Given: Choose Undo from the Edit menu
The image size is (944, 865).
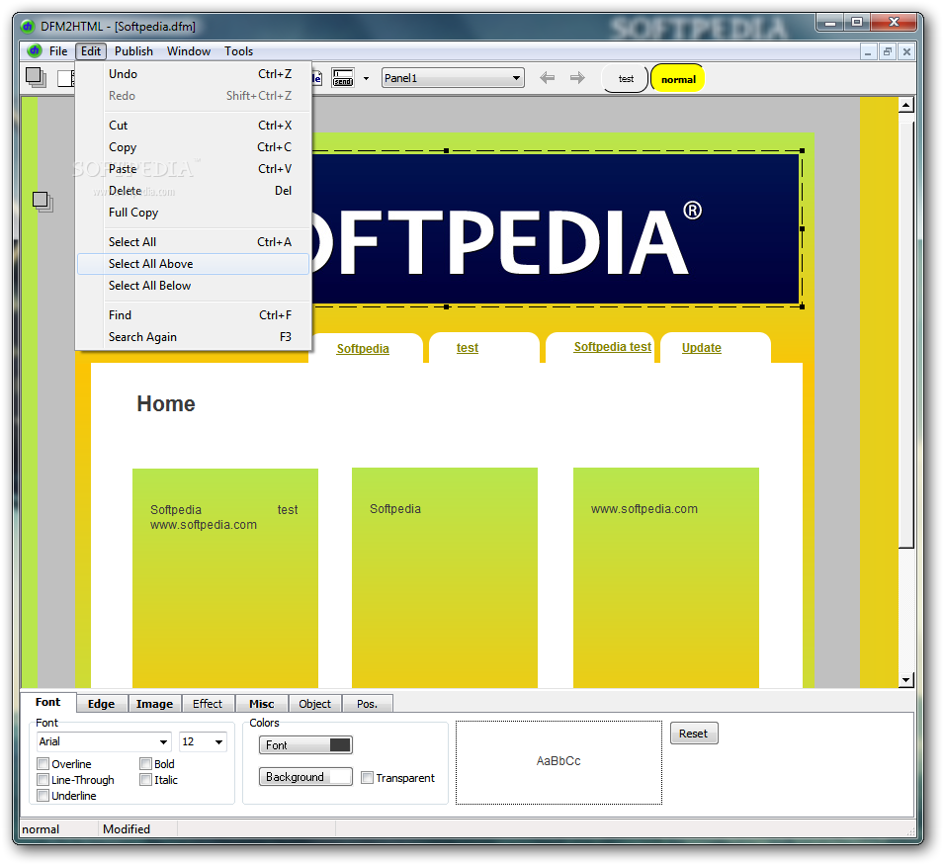Looking at the screenshot, I should click(x=193, y=74).
